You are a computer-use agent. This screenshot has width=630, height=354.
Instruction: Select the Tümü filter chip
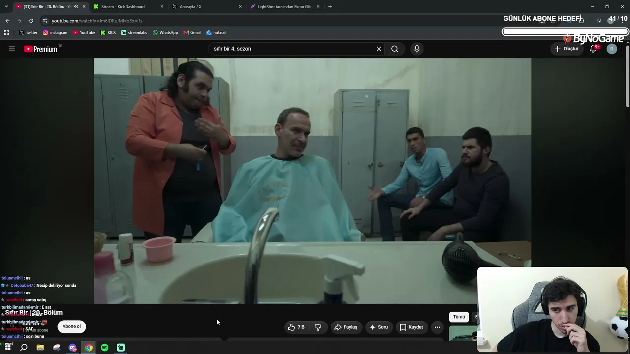tap(459, 317)
